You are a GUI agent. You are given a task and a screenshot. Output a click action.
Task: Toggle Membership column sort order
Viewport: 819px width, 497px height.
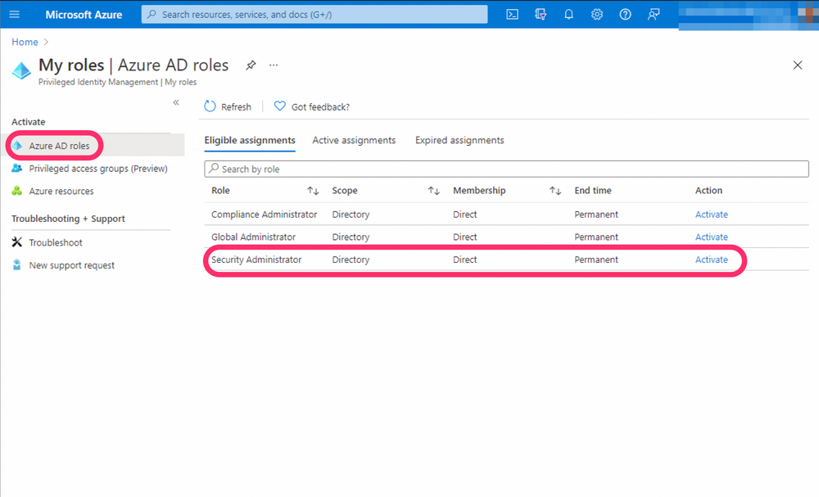(x=555, y=190)
